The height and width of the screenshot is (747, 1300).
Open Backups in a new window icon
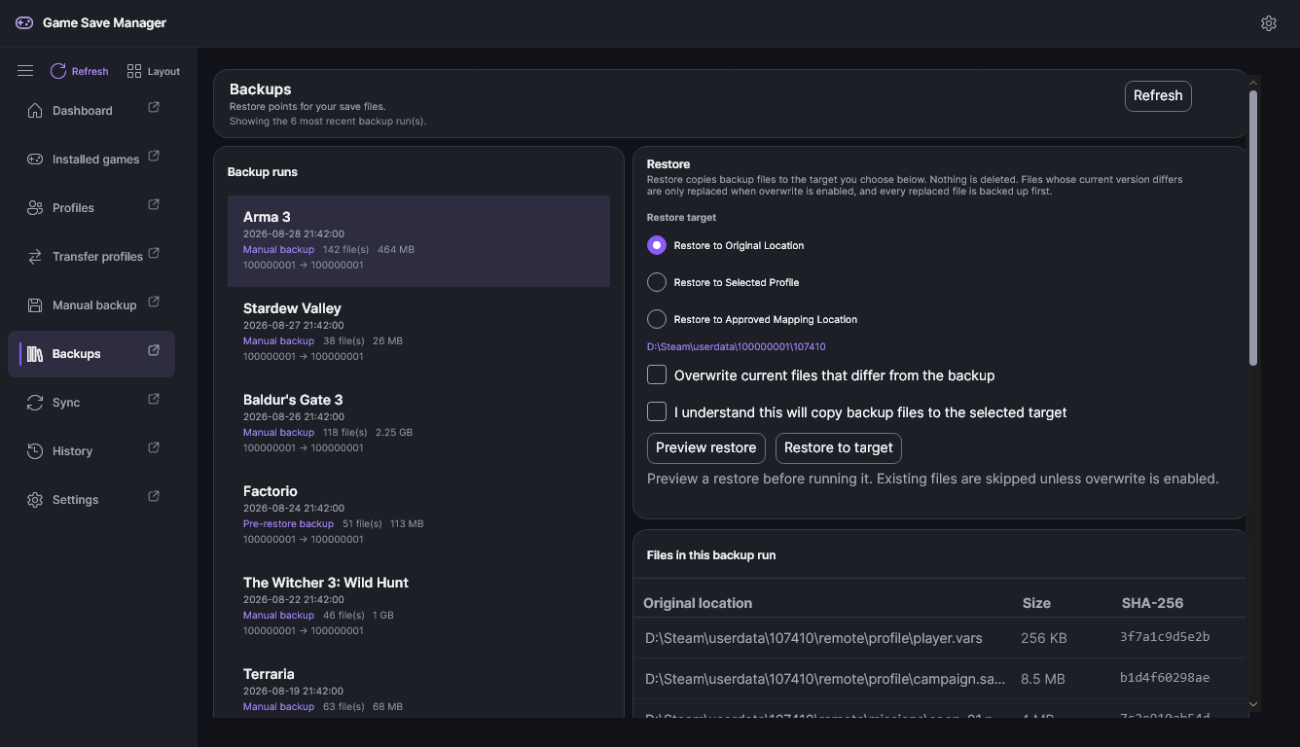(x=154, y=351)
